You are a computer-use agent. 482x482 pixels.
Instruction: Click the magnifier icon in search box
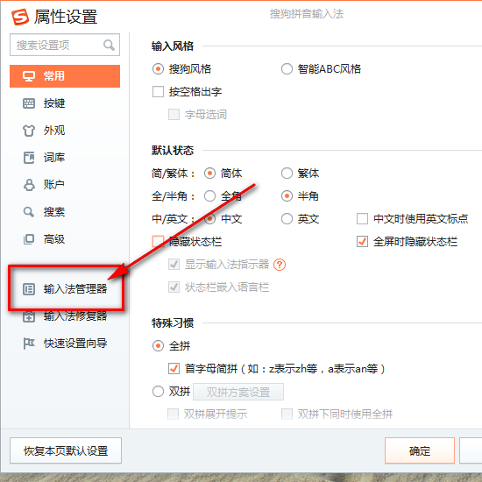pos(110,46)
